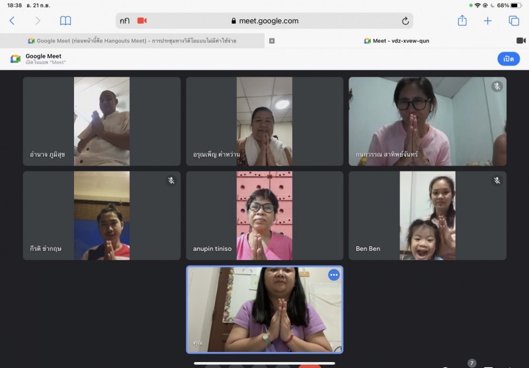Open reader text size options
The height and width of the screenshot is (368, 529).
point(124,21)
